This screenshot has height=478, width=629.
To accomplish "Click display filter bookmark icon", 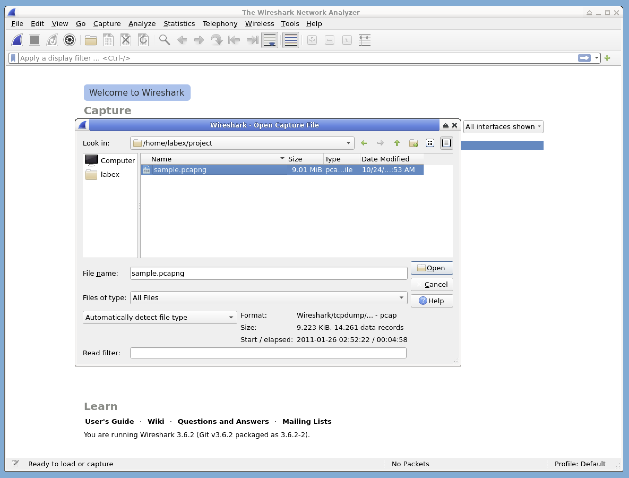I will [13, 58].
